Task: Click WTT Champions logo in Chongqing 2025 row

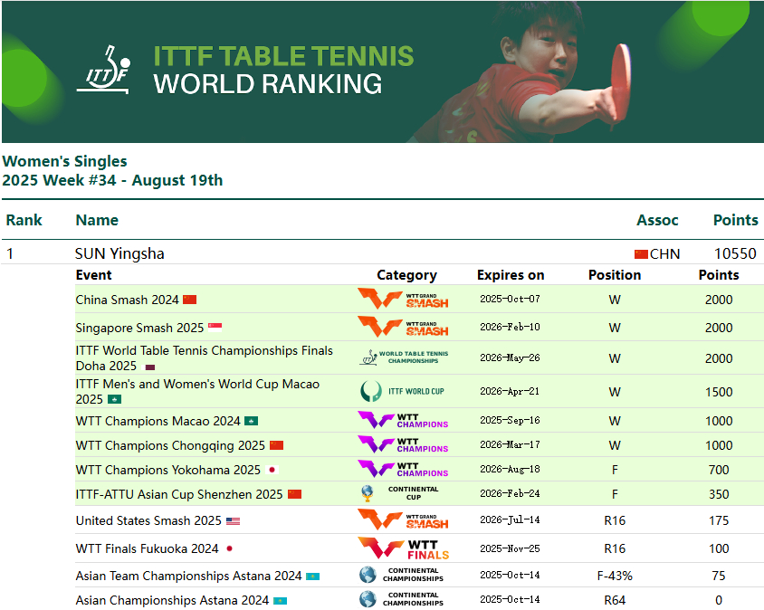Action: [x=403, y=444]
